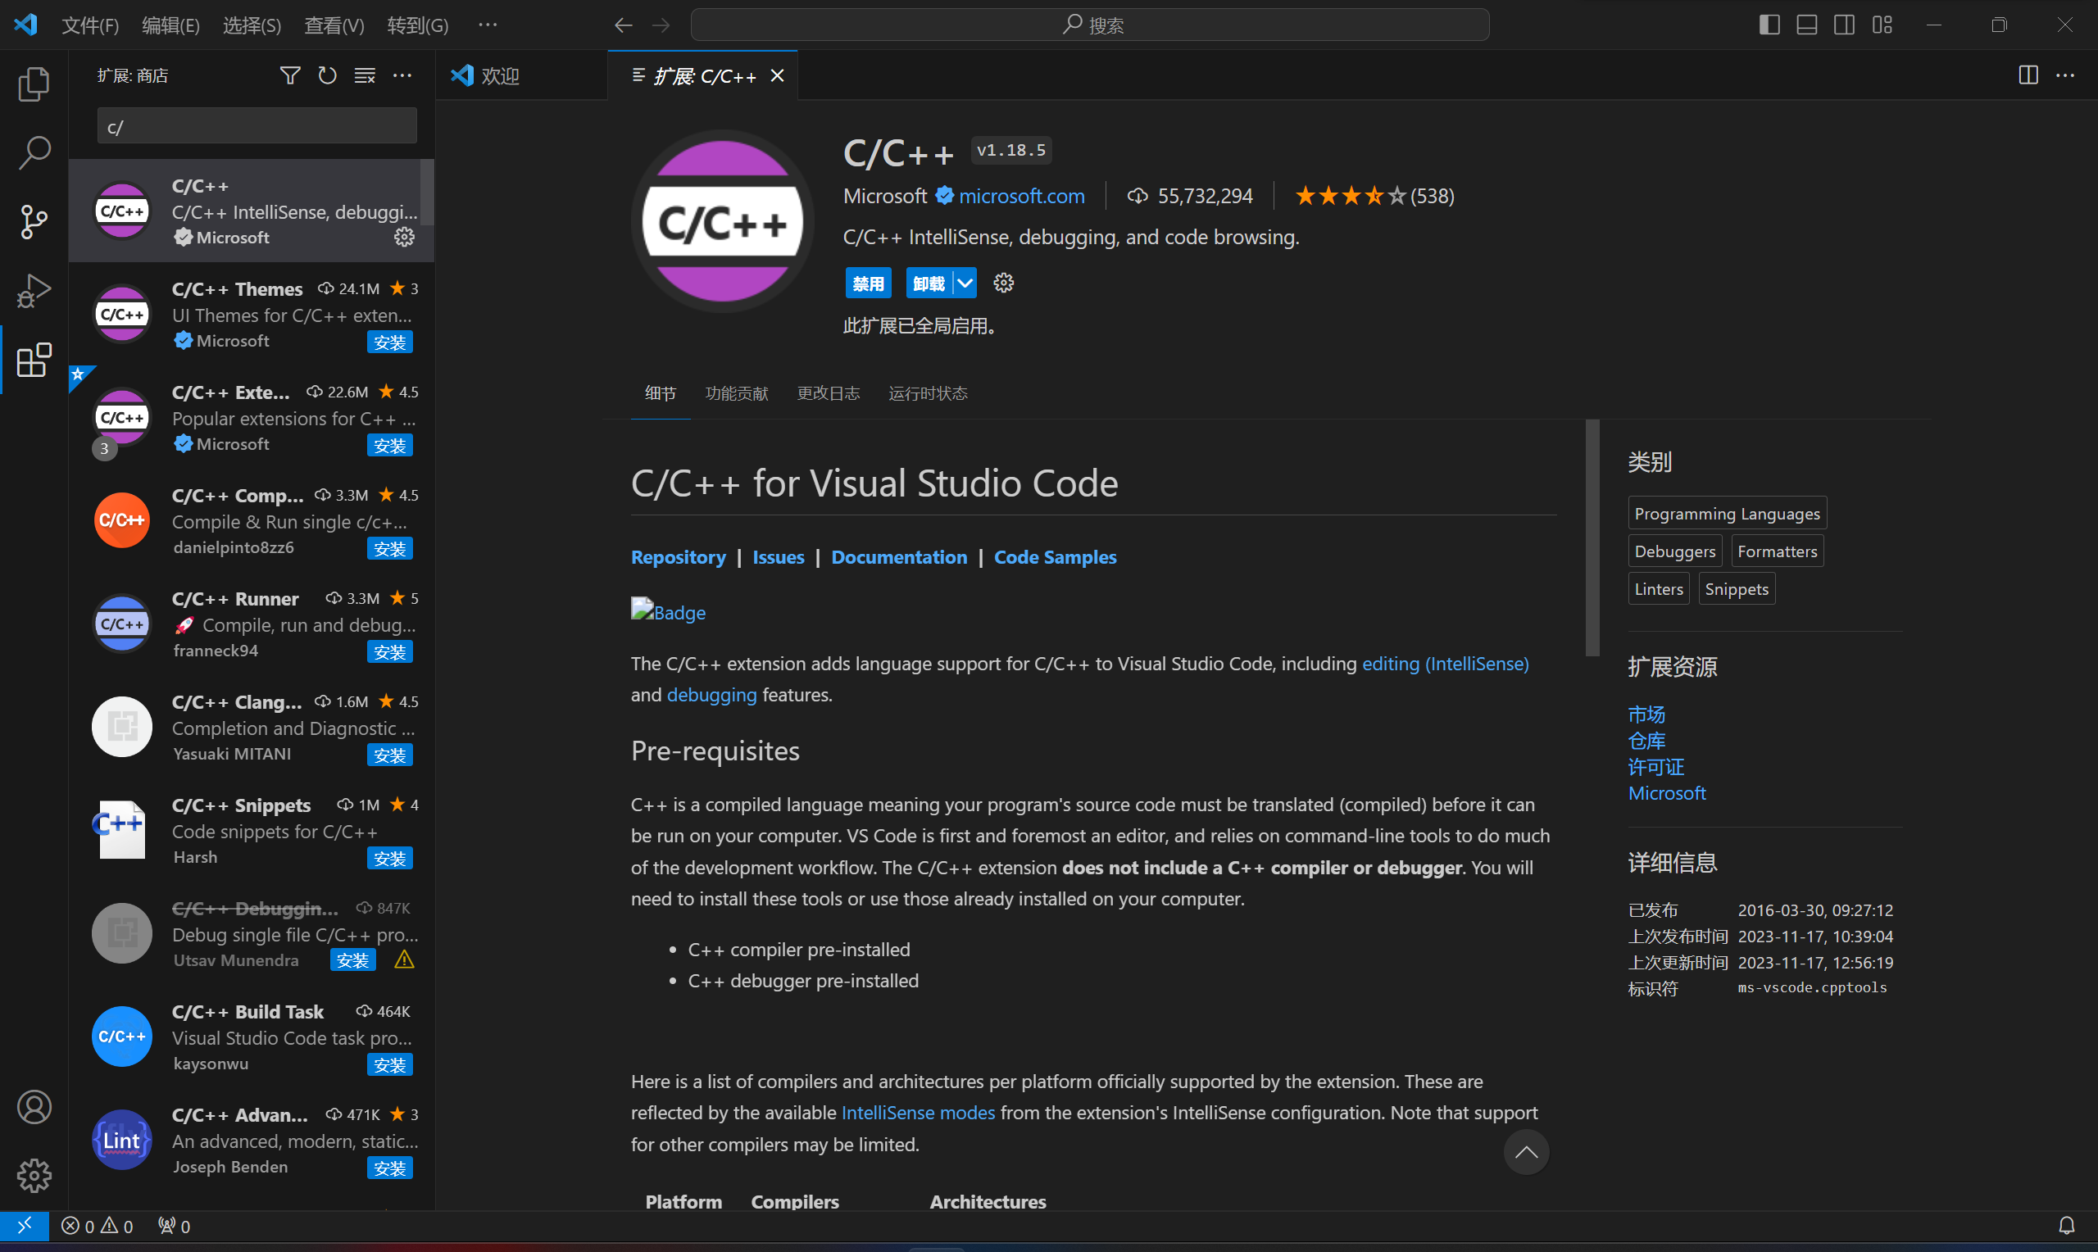Image resolution: width=2098 pixels, height=1252 pixels.
Task: Open the Accounts icon in activity bar
Action: pyautogui.click(x=34, y=1107)
